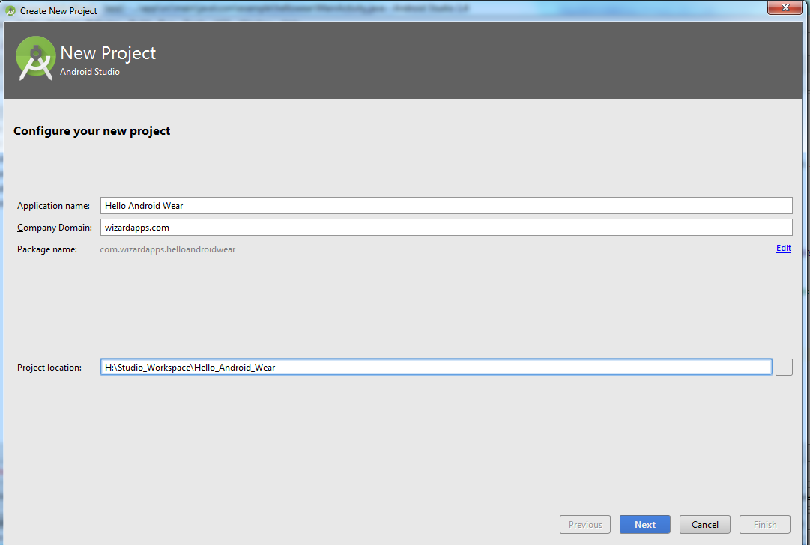Click the Application name input field
Image resolution: width=810 pixels, height=545 pixels.
tap(446, 205)
